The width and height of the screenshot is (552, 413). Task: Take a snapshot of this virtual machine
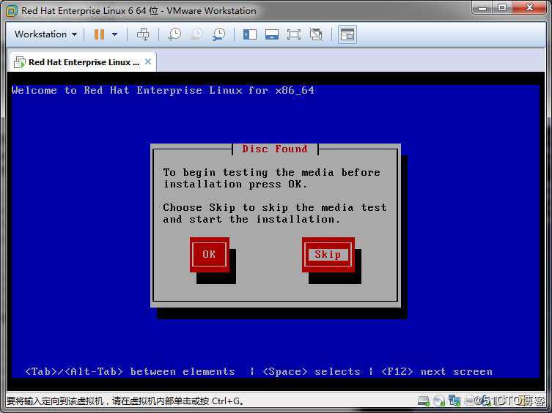click(x=174, y=34)
